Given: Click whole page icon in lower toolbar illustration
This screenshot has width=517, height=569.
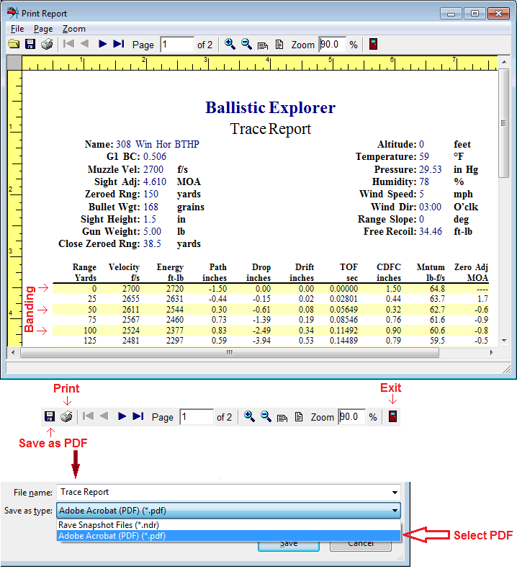Looking at the screenshot, I should [x=299, y=416].
